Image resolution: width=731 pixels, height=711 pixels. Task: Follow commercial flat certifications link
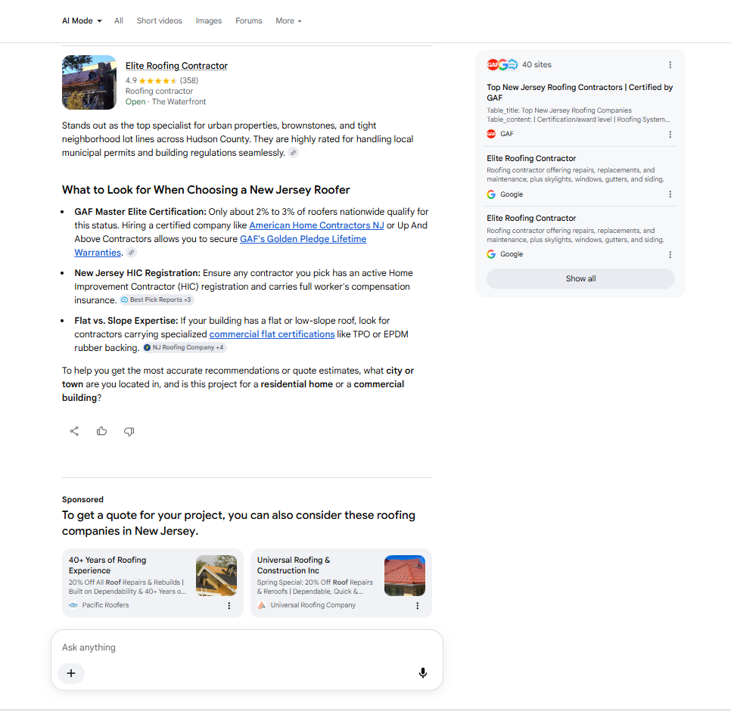pos(272,334)
